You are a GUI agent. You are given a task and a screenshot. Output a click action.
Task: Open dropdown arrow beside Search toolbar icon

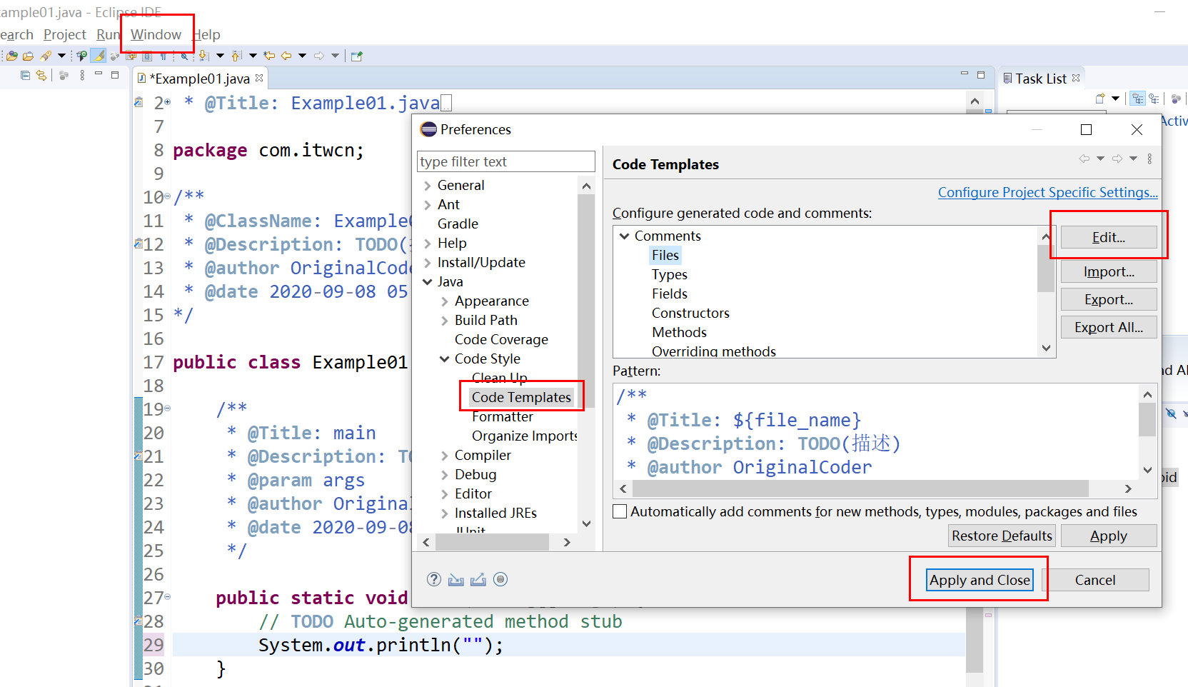tap(61, 56)
